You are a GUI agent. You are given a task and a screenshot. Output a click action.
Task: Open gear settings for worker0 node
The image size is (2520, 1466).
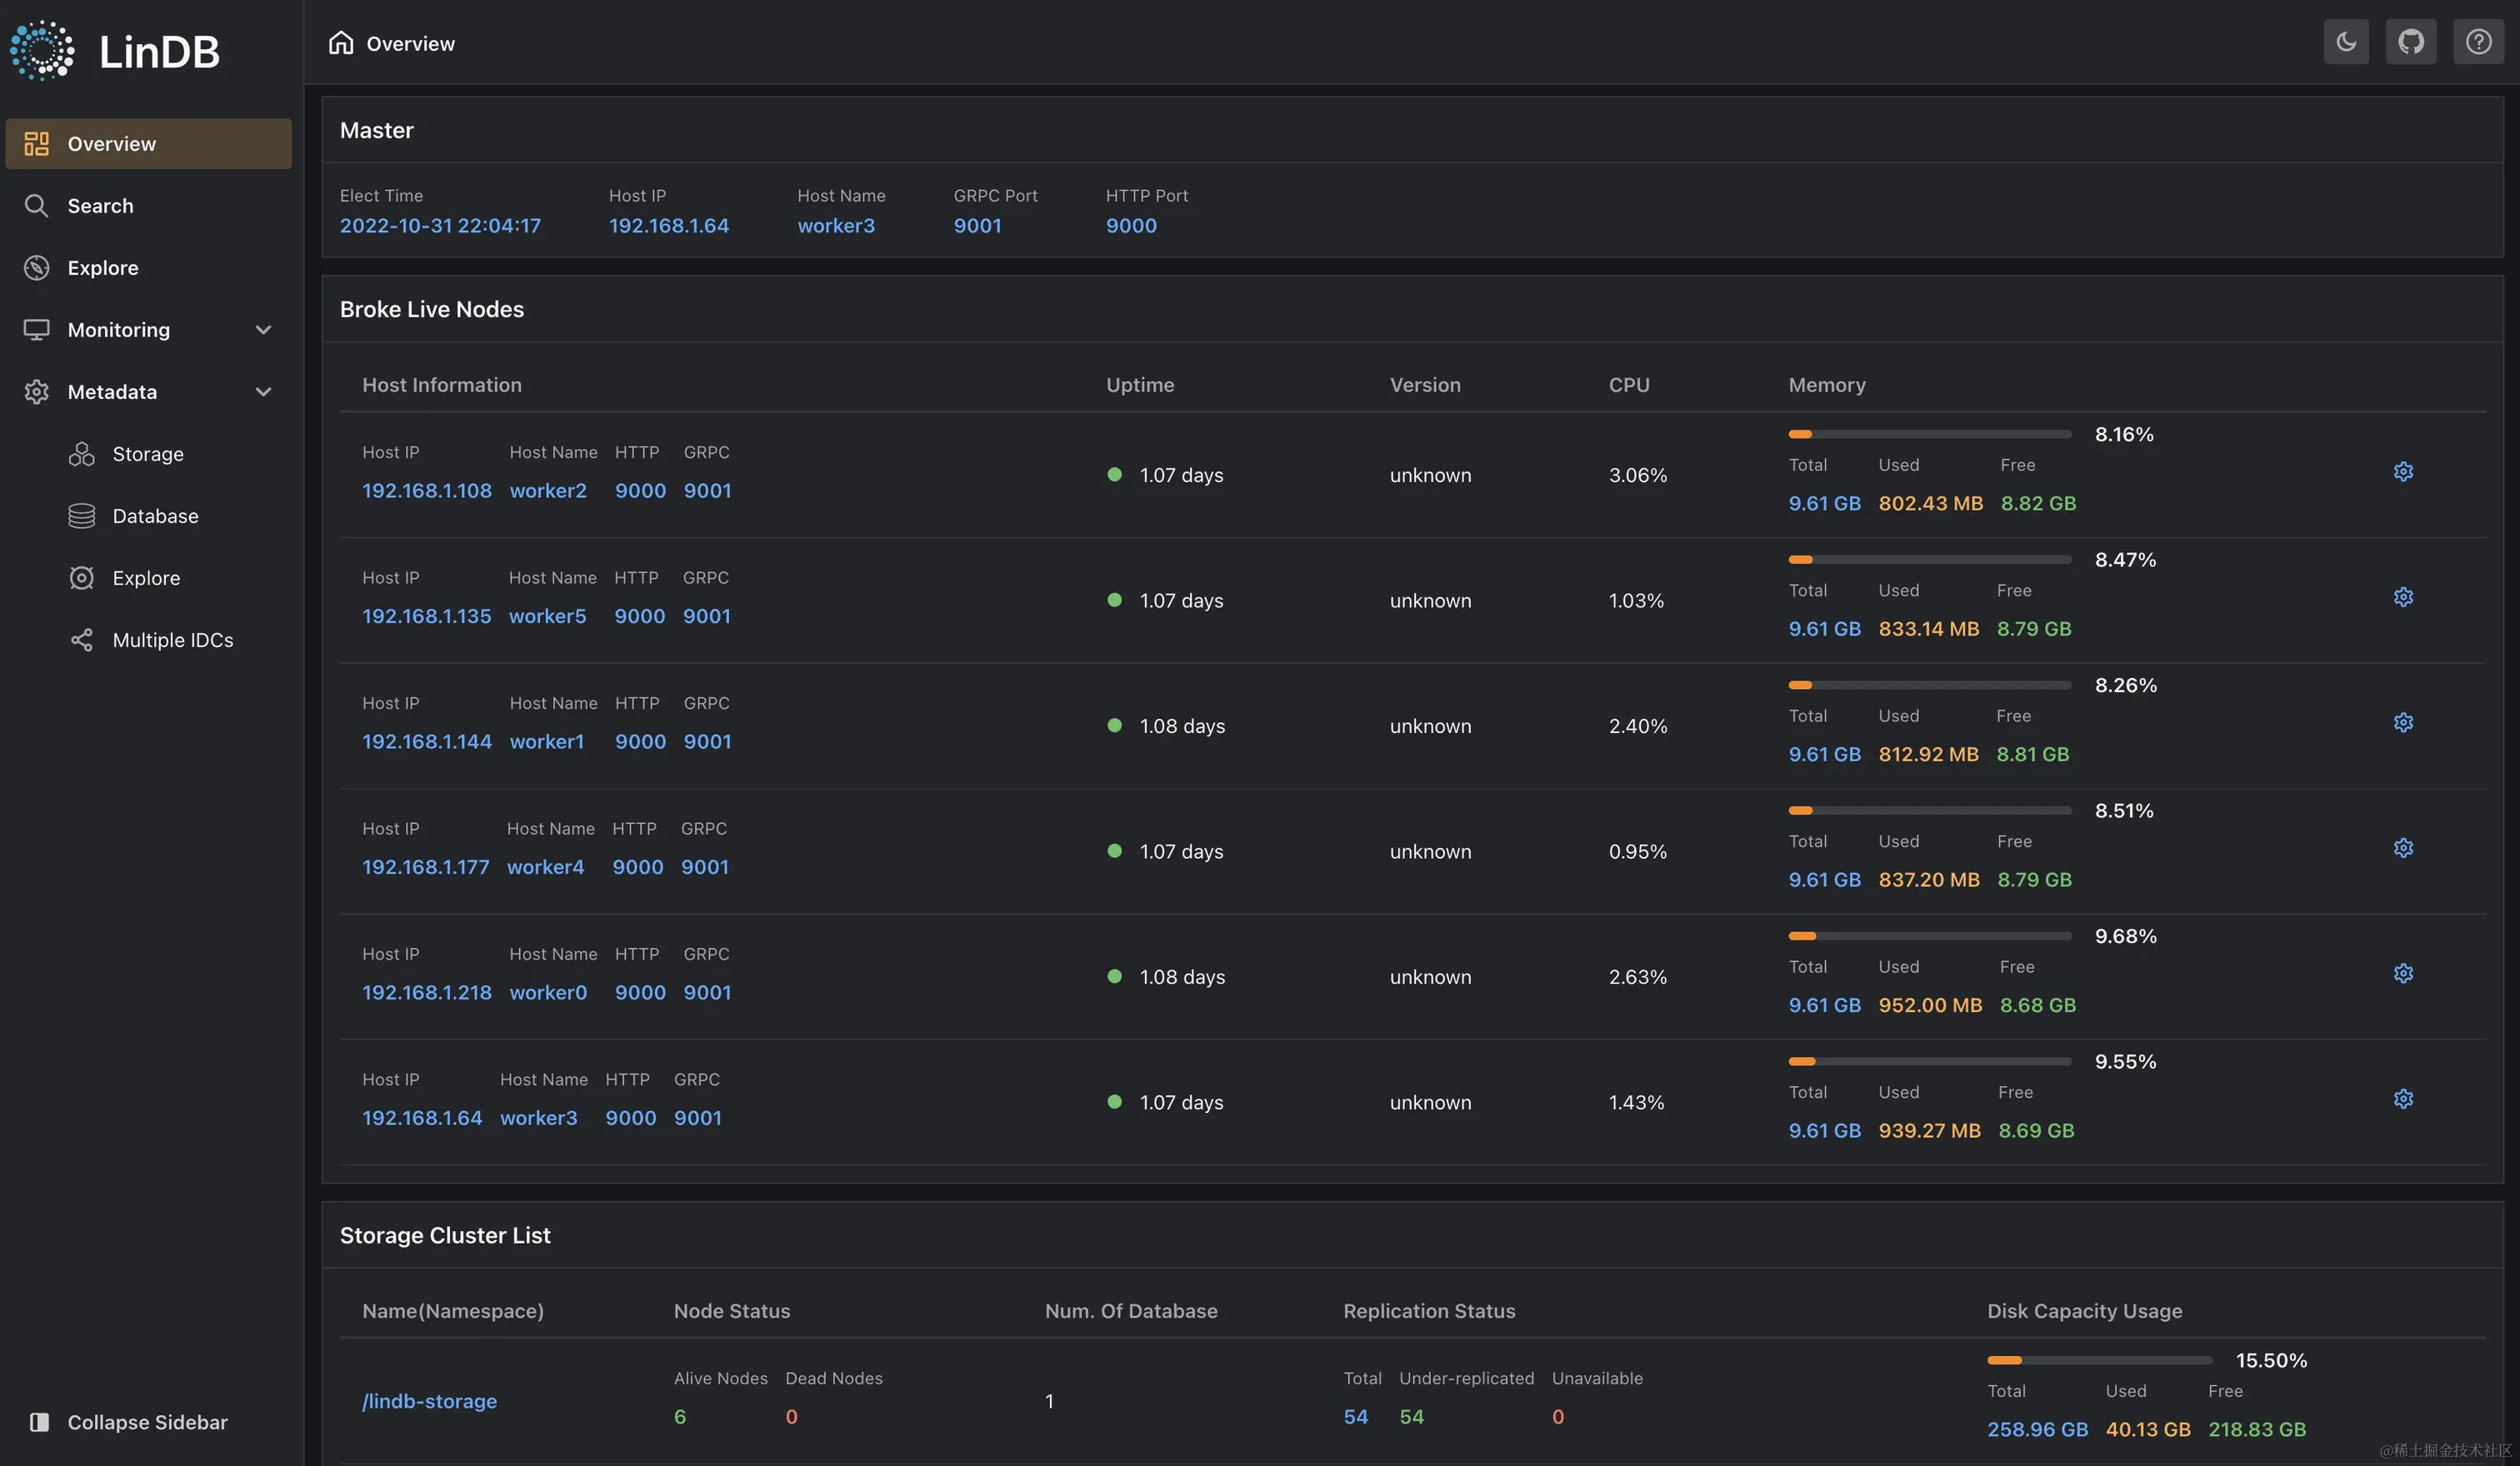[x=2403, y=974]
